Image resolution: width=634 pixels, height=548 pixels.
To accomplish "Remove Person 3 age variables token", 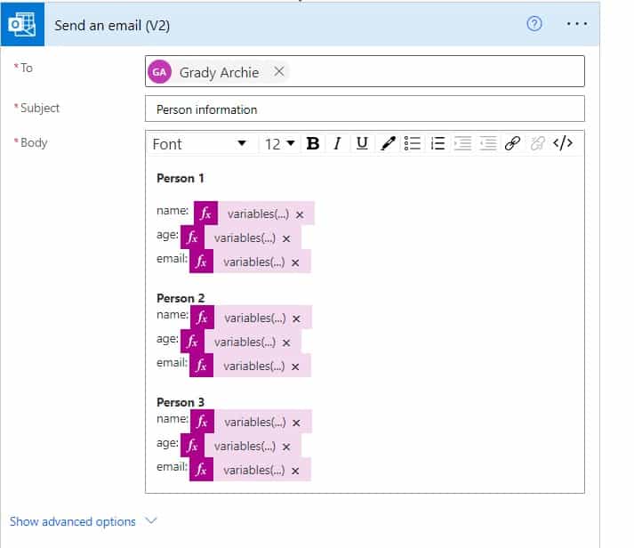I will (x=286, y=447).
